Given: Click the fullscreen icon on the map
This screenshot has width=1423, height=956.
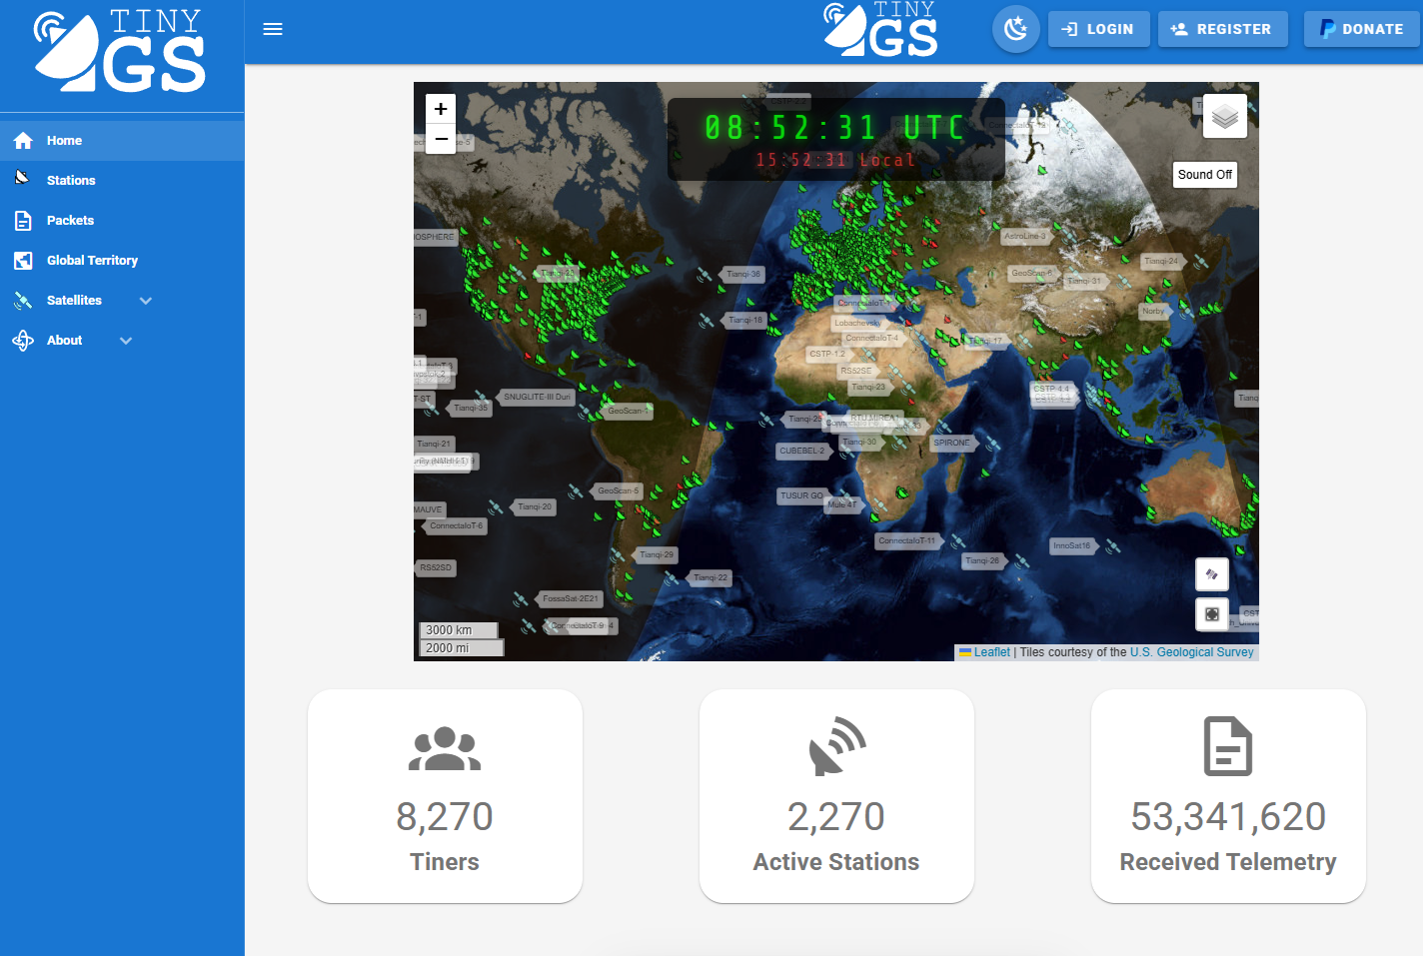Looking at the screenshot, I should tap(1211, 614).
